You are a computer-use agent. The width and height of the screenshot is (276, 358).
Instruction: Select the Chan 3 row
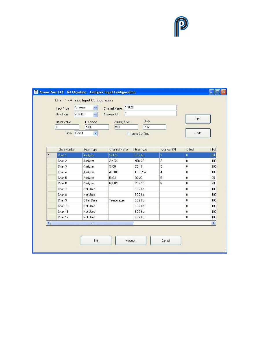[131, 166]
